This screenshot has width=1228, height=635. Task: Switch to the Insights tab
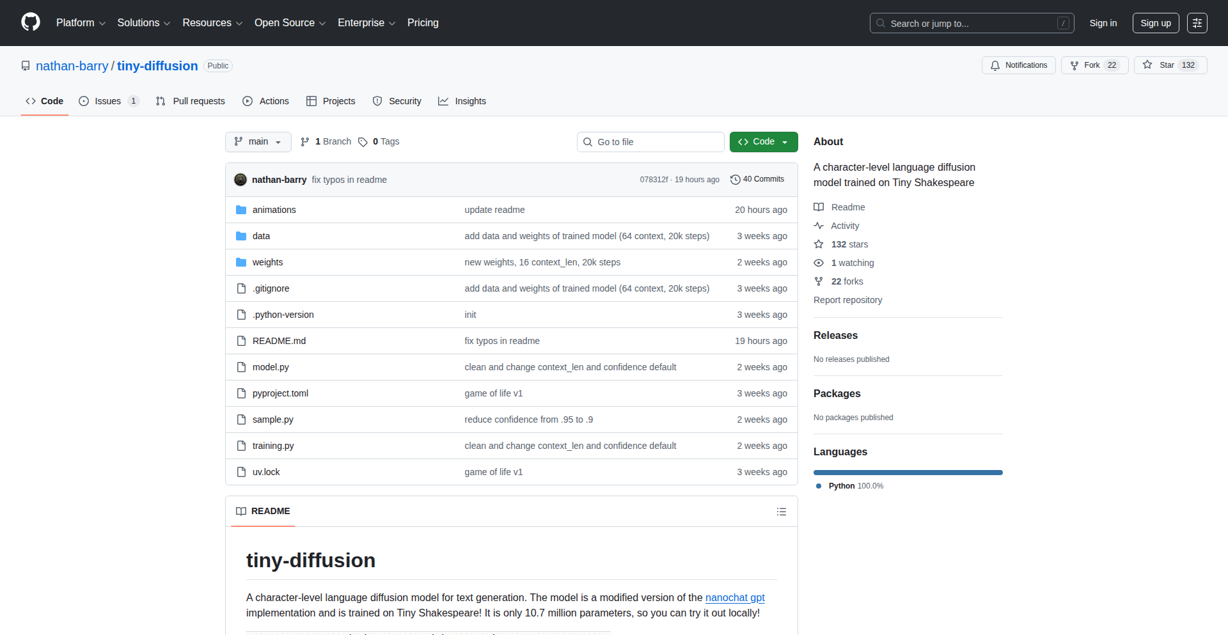click(x=462, y=101)
